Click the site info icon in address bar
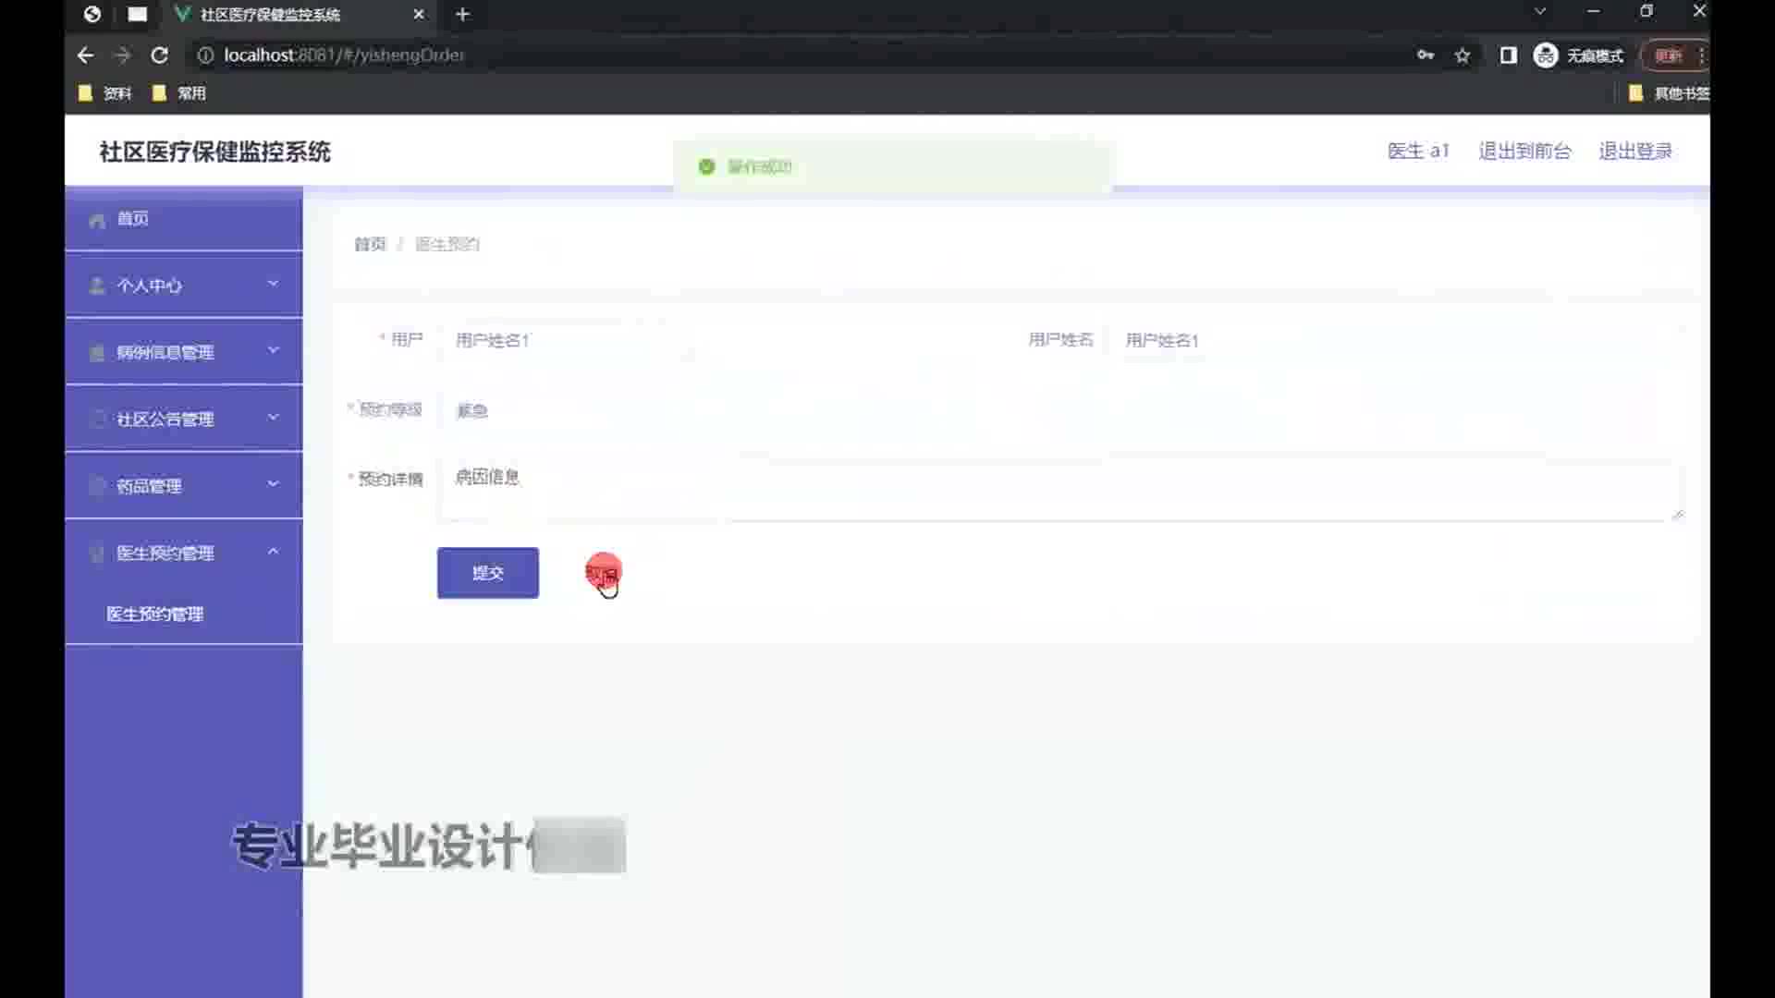 [x=205, y=55]
